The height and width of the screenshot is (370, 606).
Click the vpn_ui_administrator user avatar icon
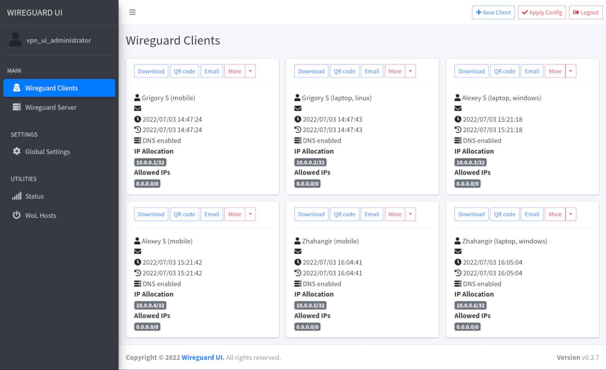[15, 40]
